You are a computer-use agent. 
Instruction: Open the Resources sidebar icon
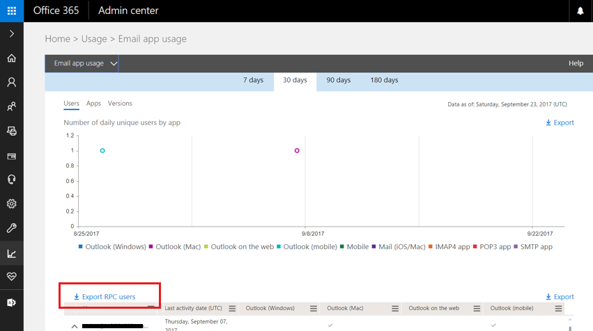[x=12, y=131]
